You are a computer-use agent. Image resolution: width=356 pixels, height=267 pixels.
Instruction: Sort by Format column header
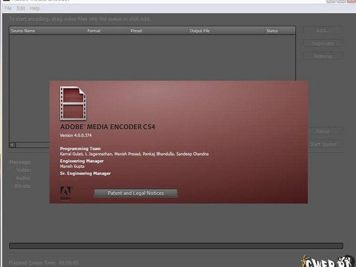[107, 30]
